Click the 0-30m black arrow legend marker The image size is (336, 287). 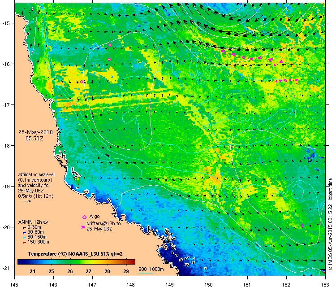point(25,228)
